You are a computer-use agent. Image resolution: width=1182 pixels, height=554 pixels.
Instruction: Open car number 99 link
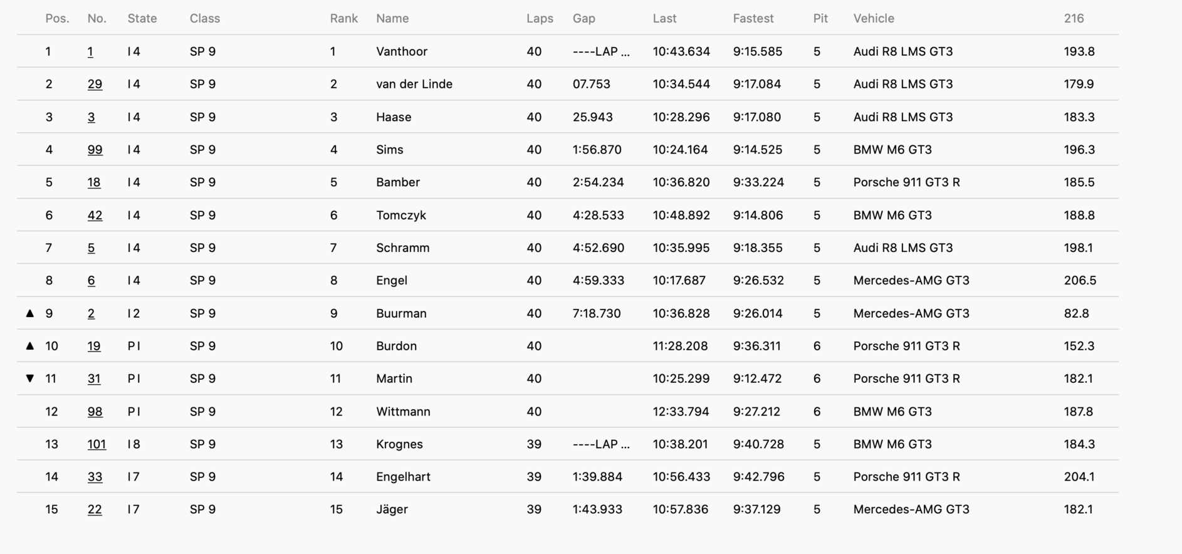click(x=95, y=149)
